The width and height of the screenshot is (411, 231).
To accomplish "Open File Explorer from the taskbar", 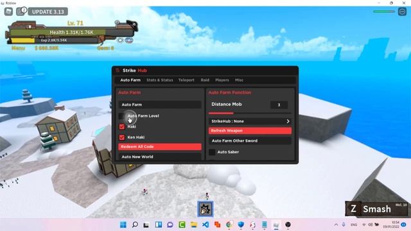I will [x=194, y=225].
